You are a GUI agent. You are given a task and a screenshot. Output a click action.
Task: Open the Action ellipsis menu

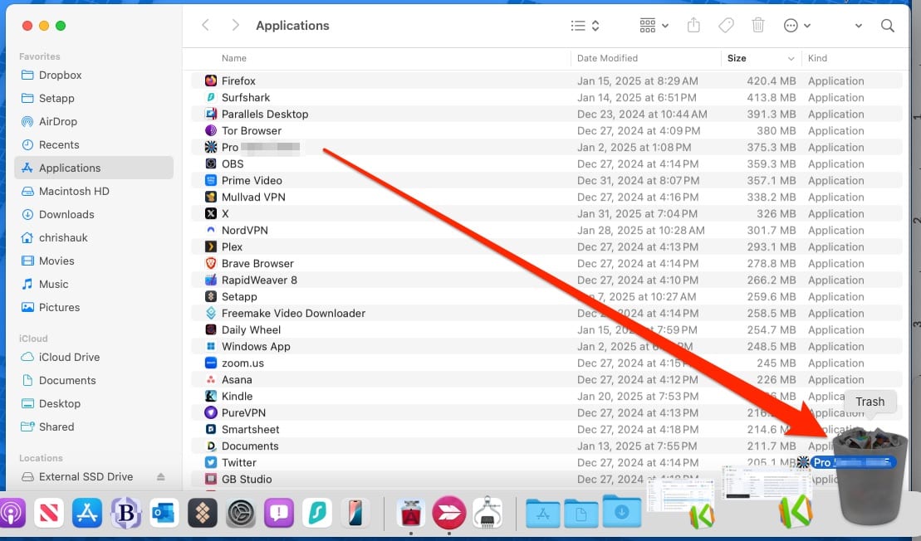coord(797,26)
